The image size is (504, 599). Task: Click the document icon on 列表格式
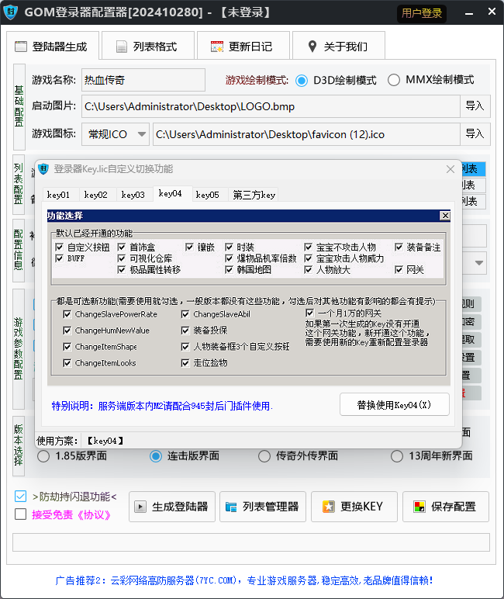coord(121,47)
